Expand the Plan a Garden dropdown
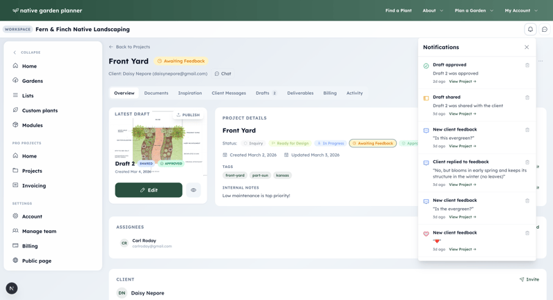Image resolution: width=553 pixels, height=300 pixels. point(474,10)
